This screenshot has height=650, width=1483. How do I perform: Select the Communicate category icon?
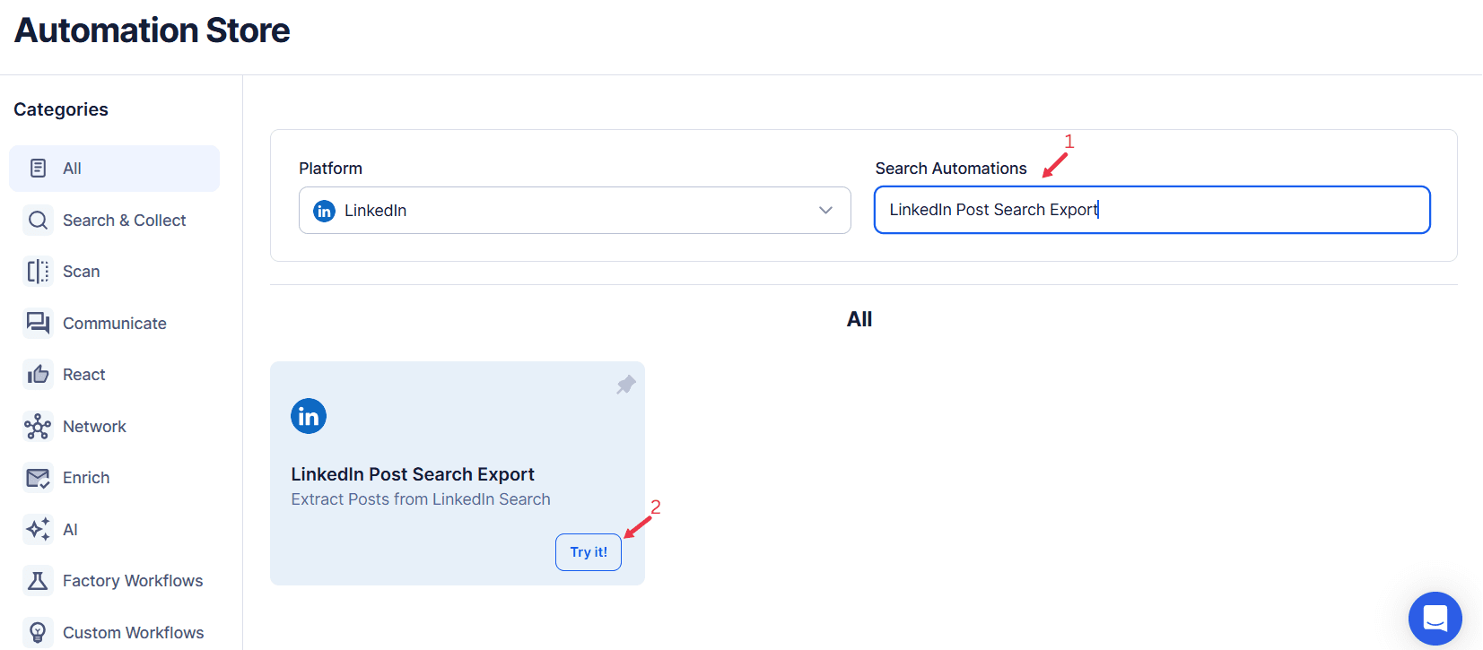tap(38, 323)
